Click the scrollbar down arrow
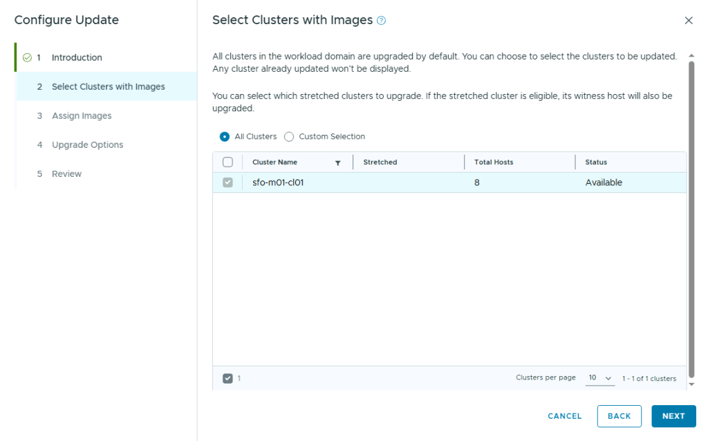The width and height of the screenshot is (708, 441). click(691, 384)
